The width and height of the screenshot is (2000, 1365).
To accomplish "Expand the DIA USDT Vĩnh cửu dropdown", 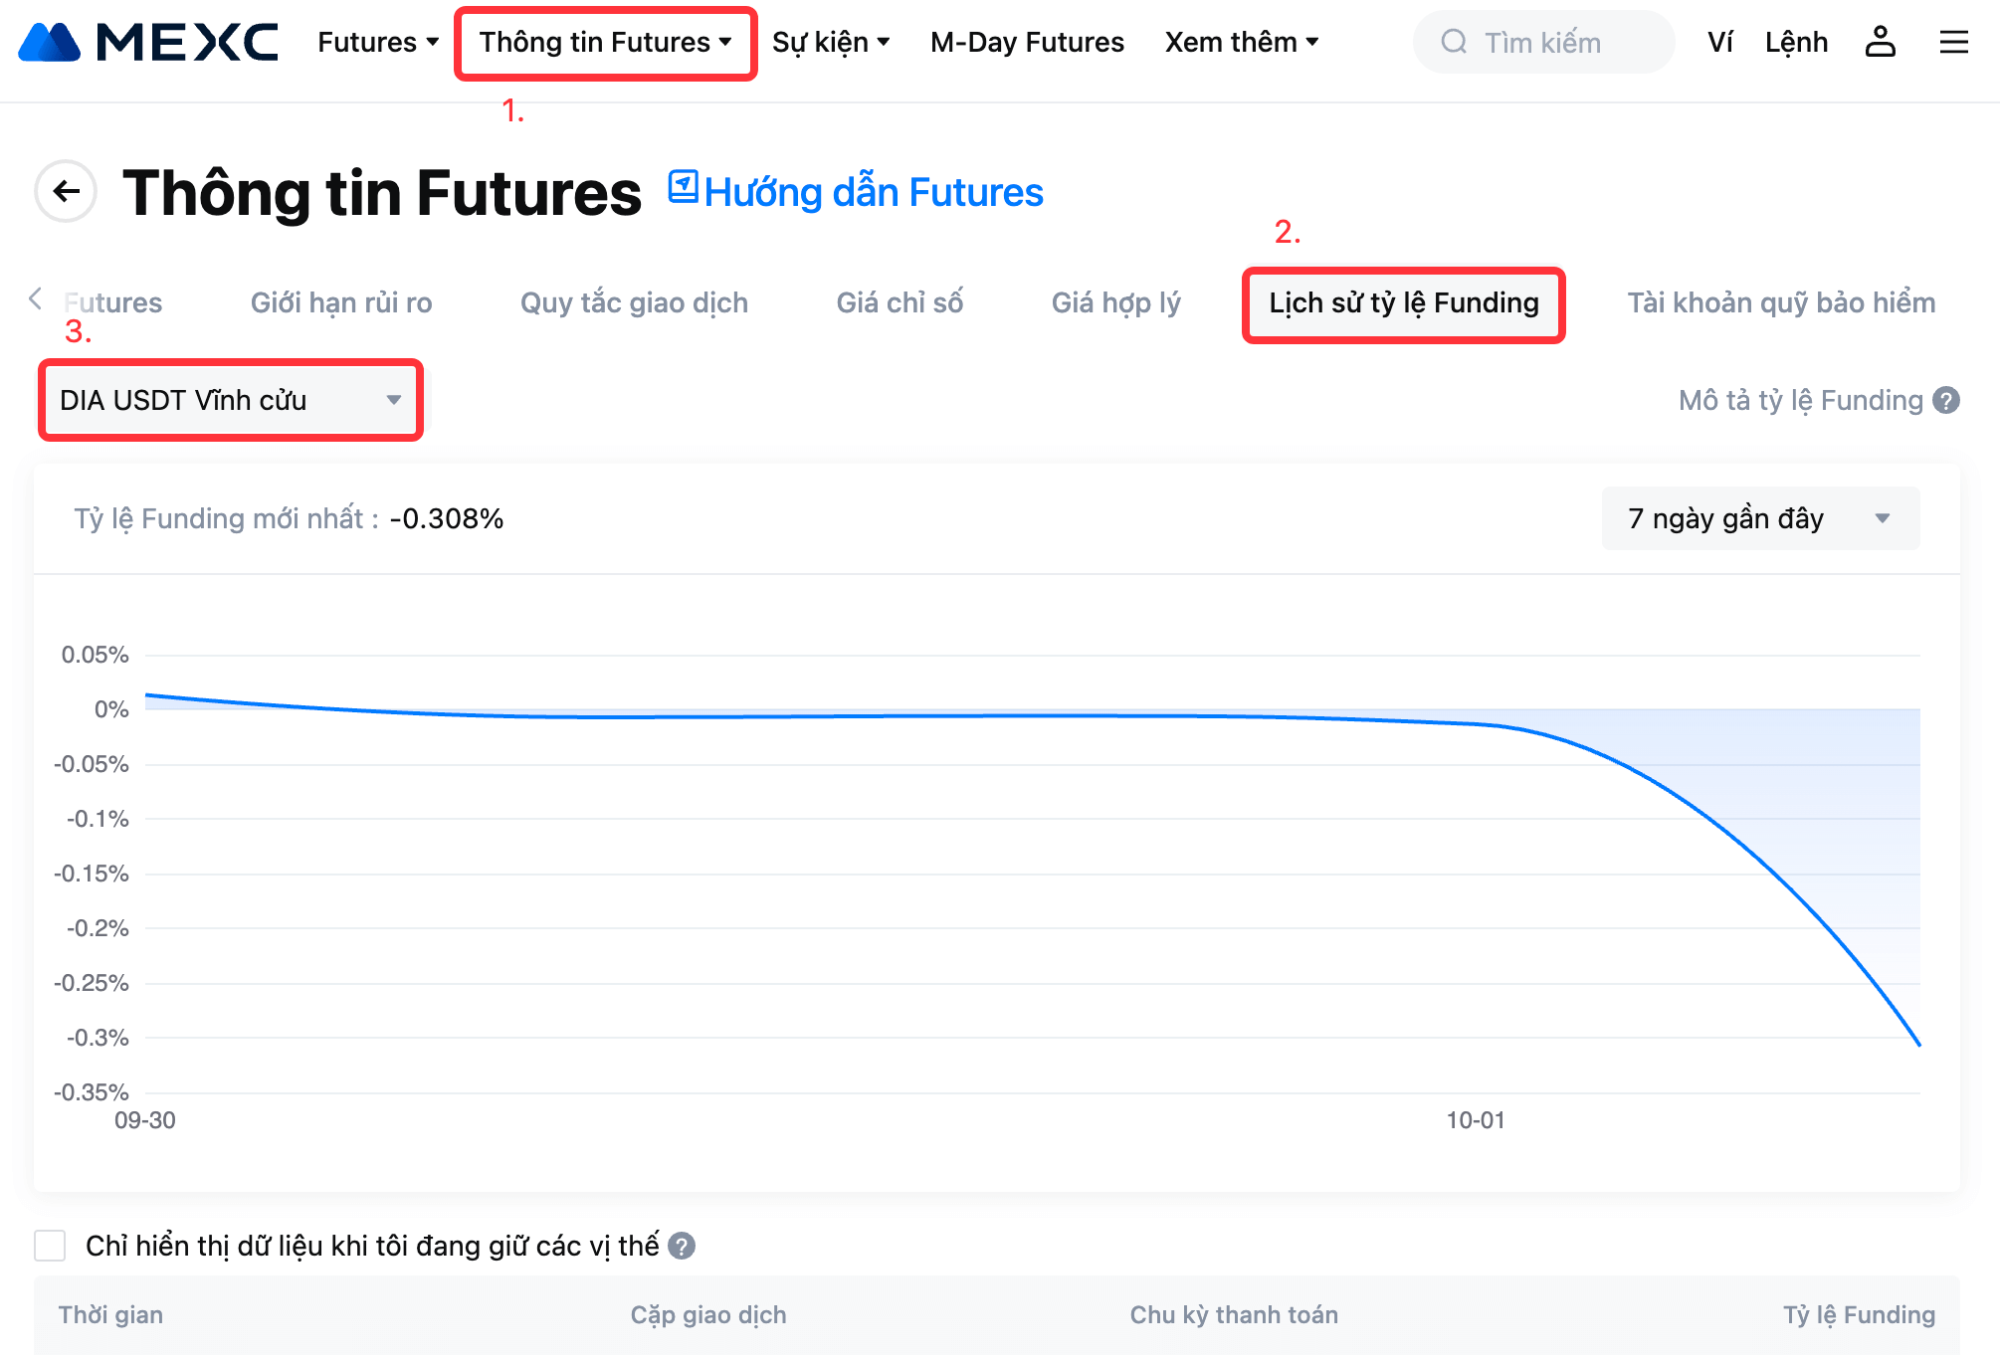I will click(x=230, y=400).
